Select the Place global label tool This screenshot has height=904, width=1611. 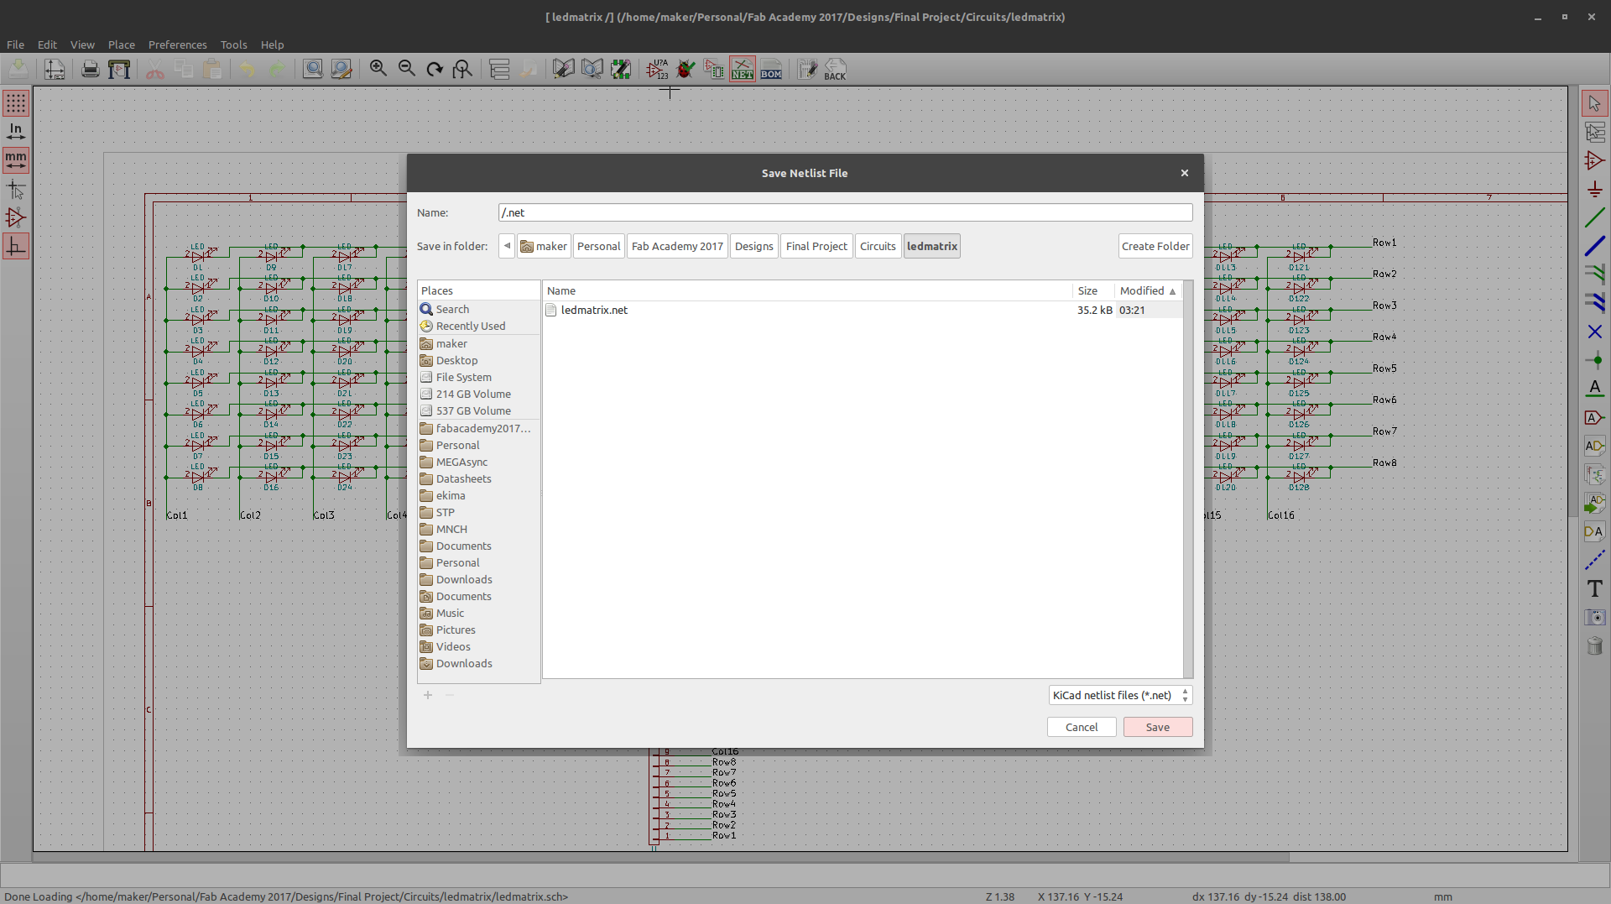click(1595, 417)
